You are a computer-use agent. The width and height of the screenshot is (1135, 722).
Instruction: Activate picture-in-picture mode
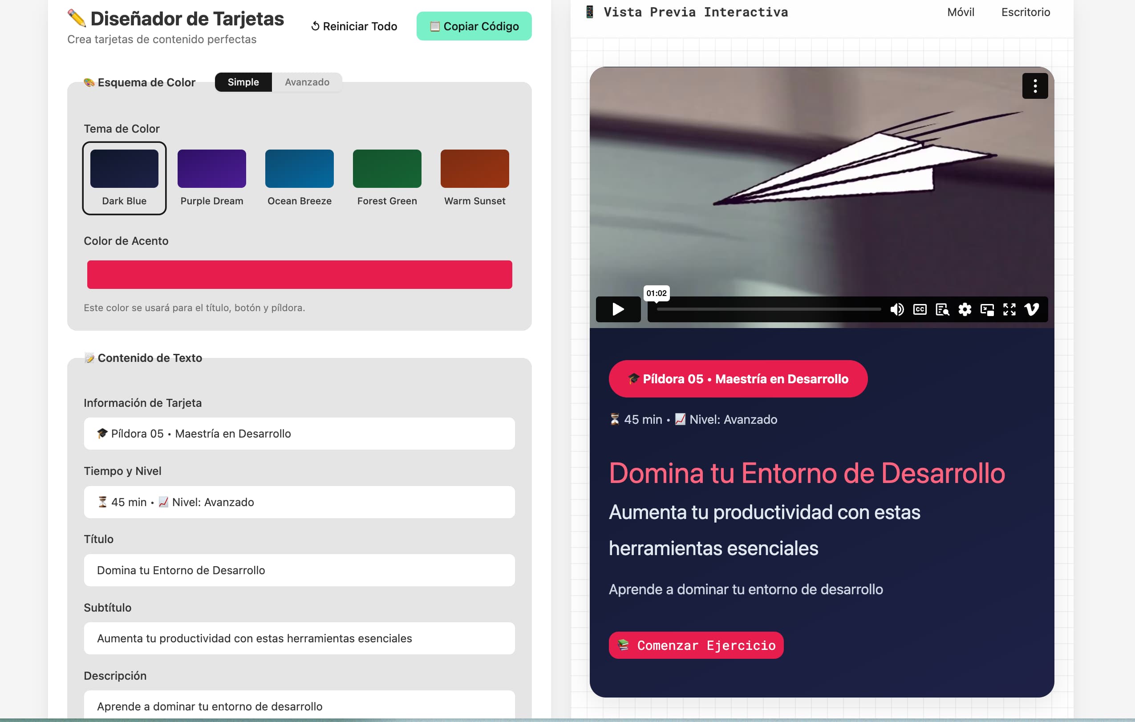pos(987,310)
